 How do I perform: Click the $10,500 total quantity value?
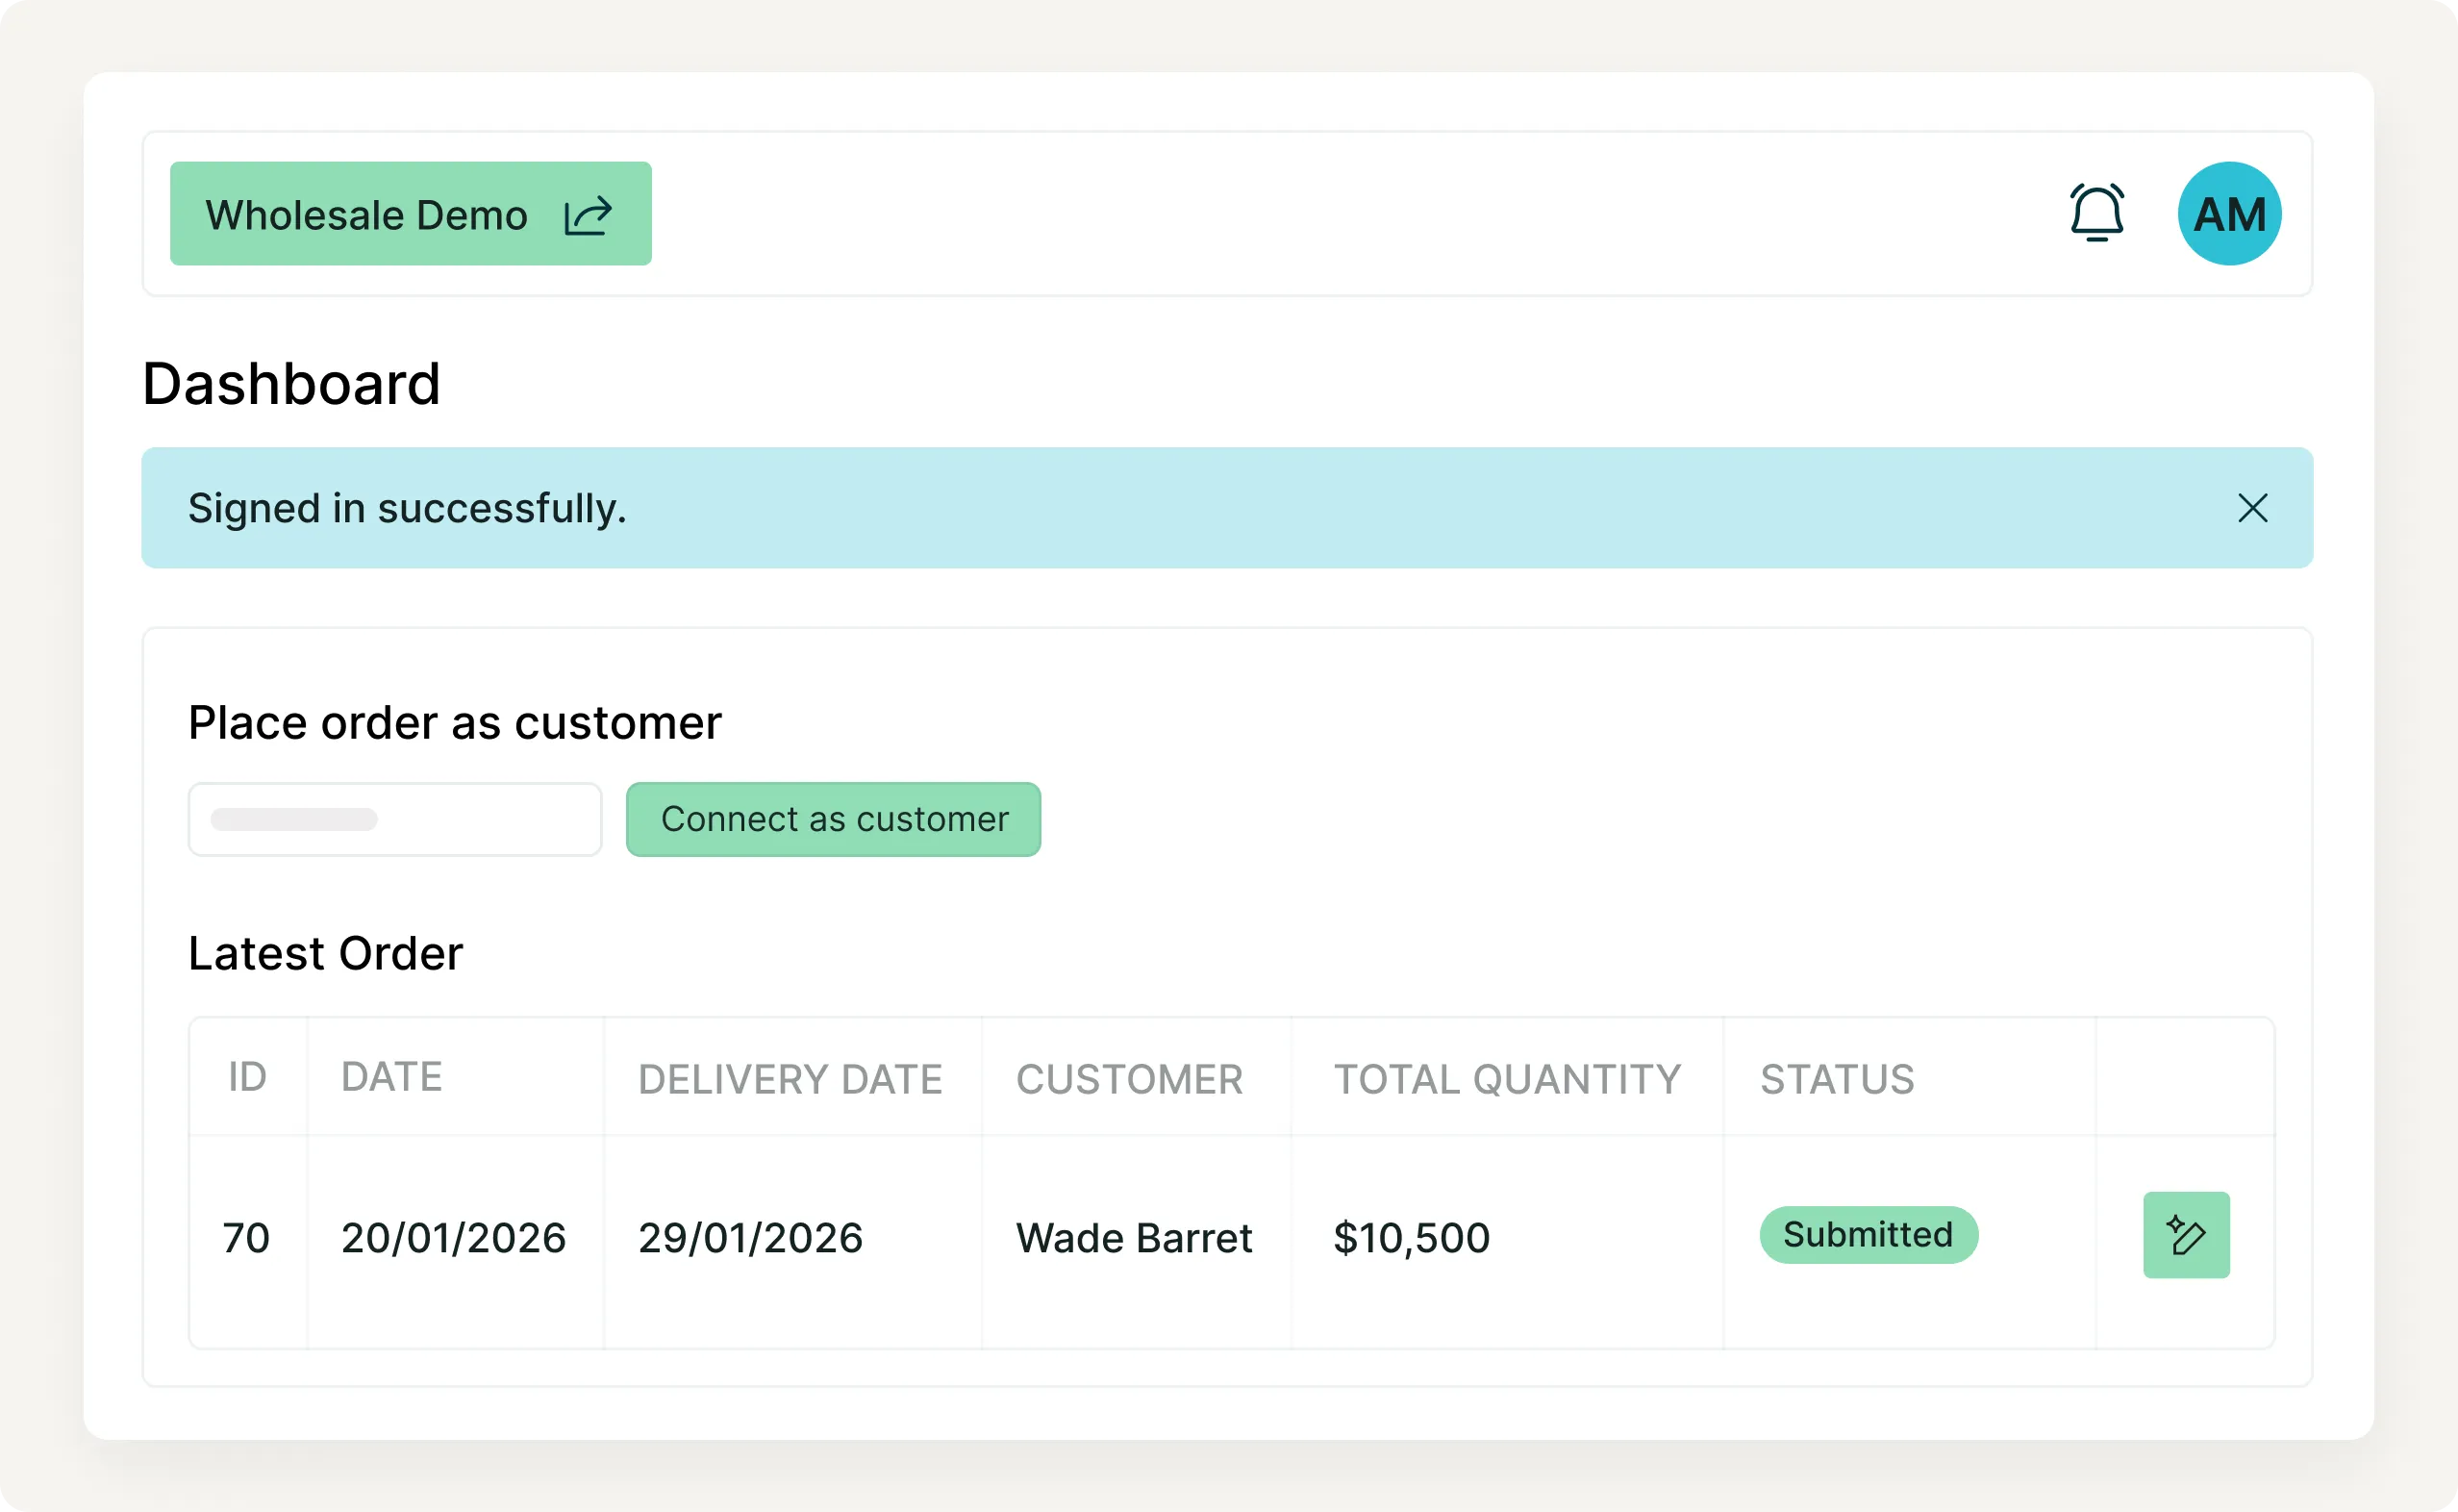pos(1411,1238)
